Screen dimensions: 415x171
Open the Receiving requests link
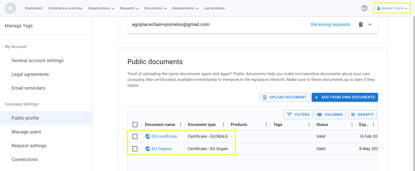(331, 24)
